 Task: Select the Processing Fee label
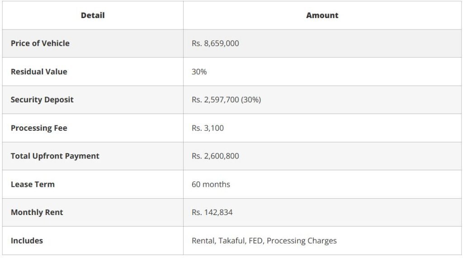point(39,128)
